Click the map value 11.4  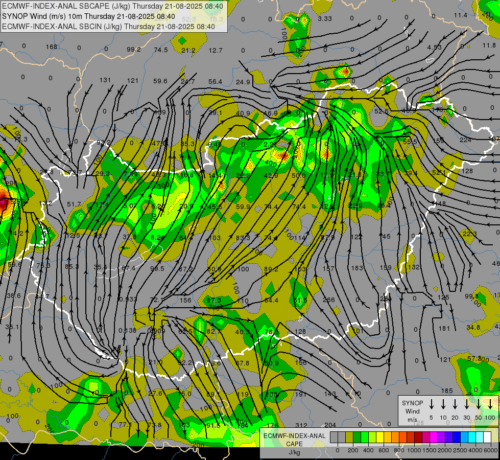click(x=461, y=15)
